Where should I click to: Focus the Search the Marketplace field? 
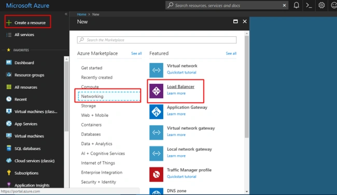tap(157, 40)
